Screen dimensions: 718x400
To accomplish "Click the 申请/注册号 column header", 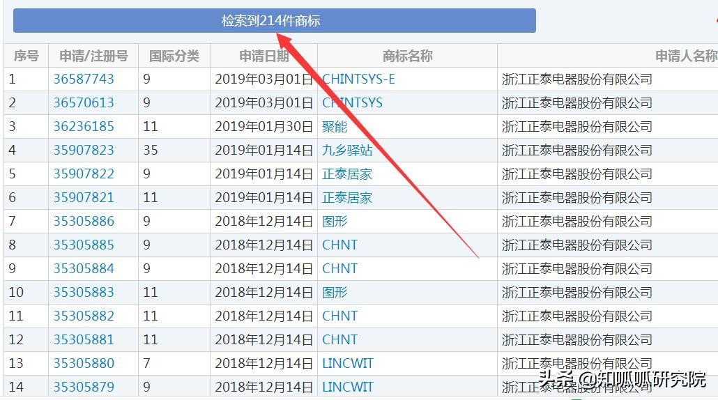I will click(x=93, y=56).
